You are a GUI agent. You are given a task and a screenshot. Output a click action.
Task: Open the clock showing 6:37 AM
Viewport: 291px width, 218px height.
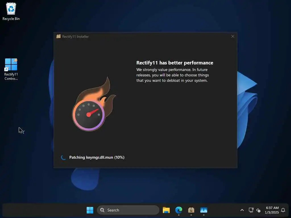click(x=272, y=210)
